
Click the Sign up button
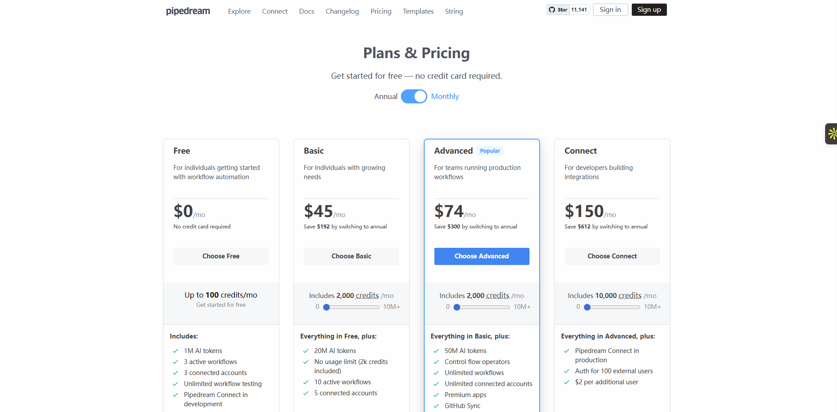click(x=649, y=9)
